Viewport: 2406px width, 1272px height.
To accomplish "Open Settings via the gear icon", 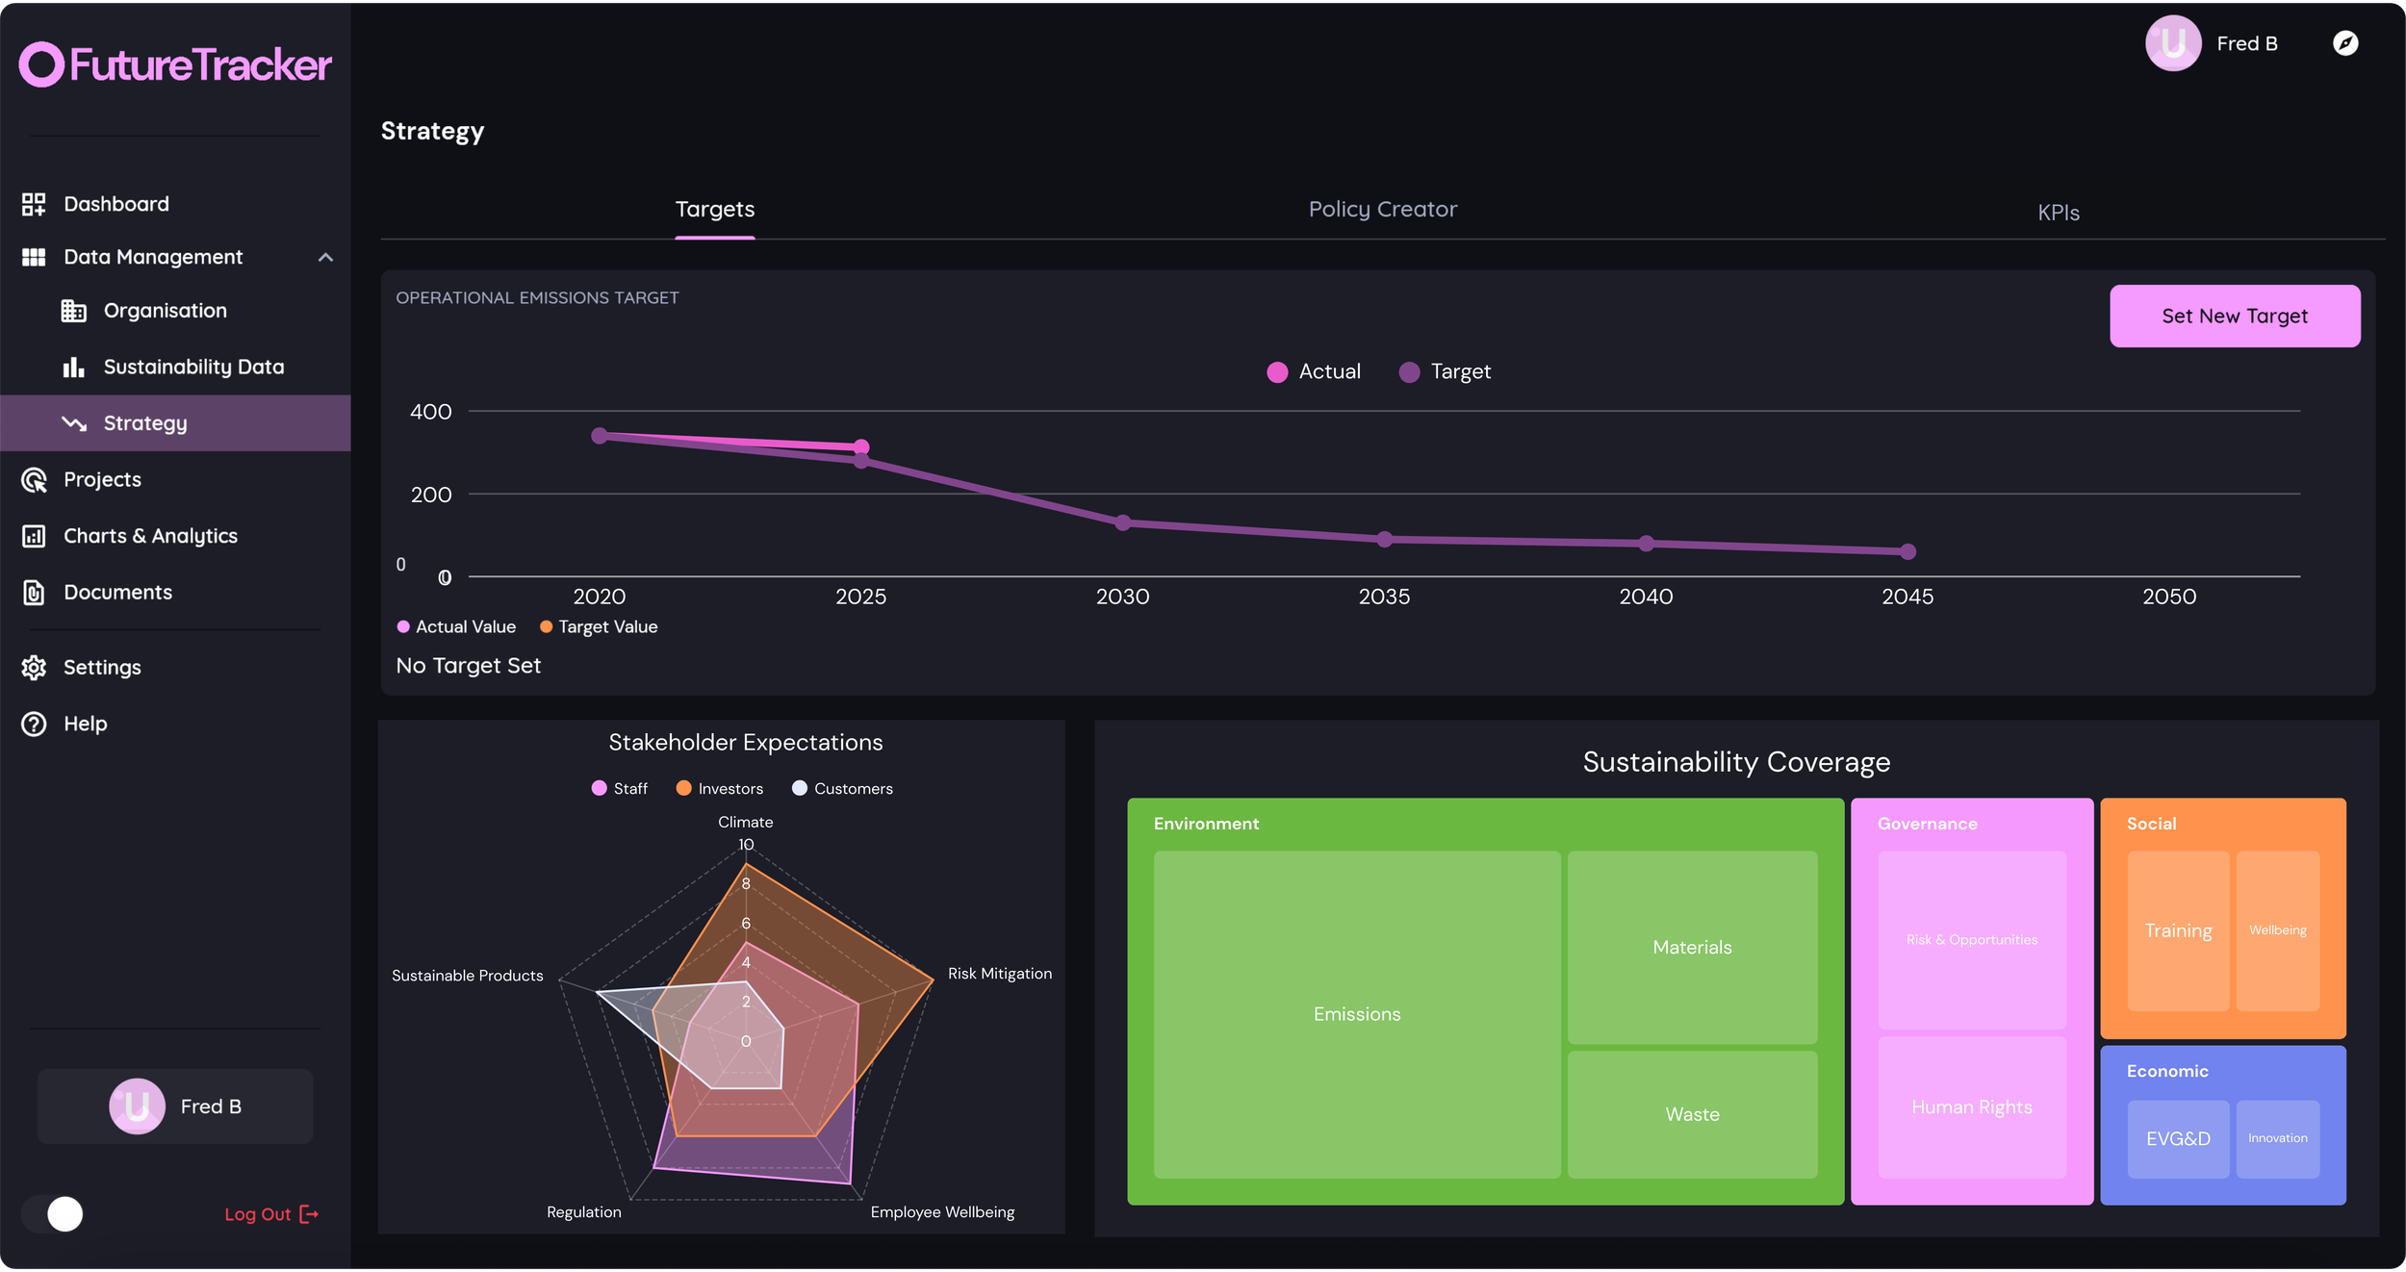I will point(34,668).
